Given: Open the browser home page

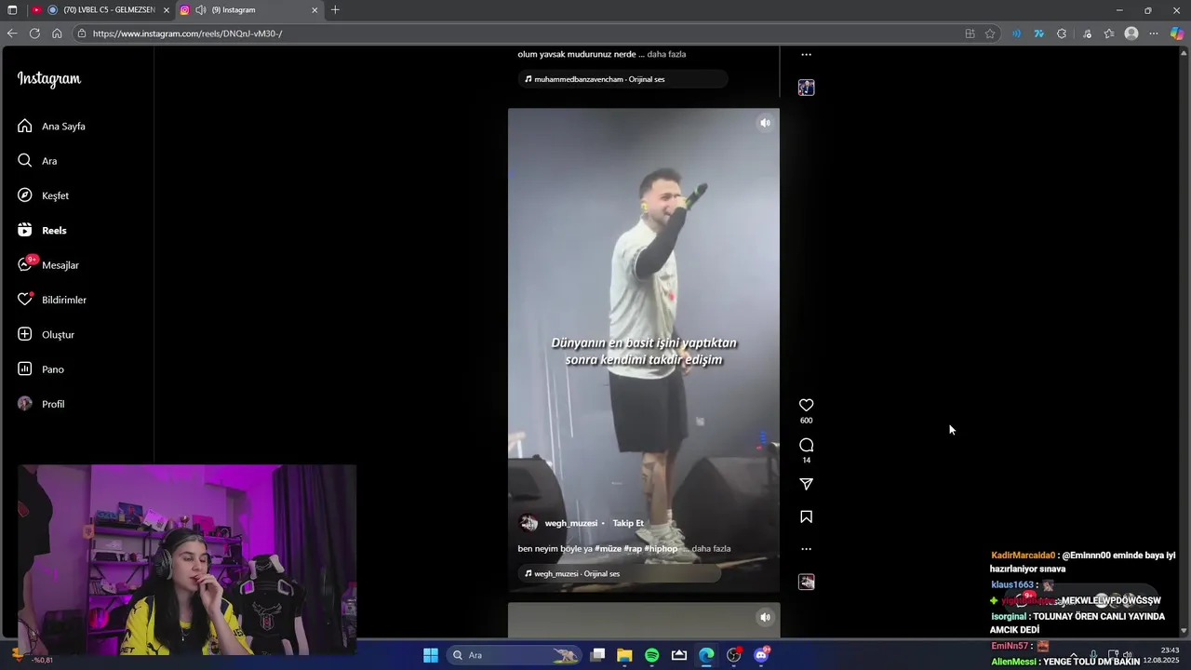Looking at the screenshot, I should coord(57,33).
